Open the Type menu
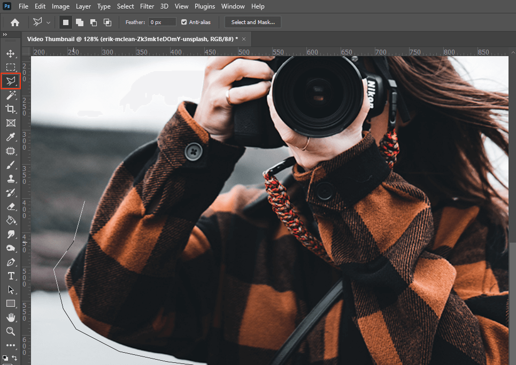 click(104, 6)
